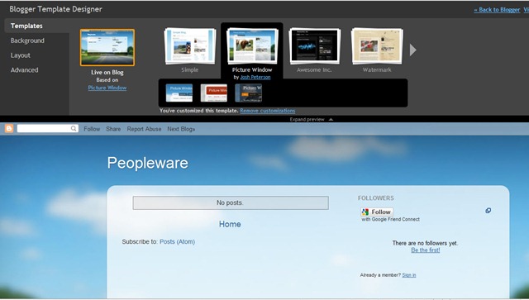
Task: Select the dark Picture Window variant
Action: point(248,93)
